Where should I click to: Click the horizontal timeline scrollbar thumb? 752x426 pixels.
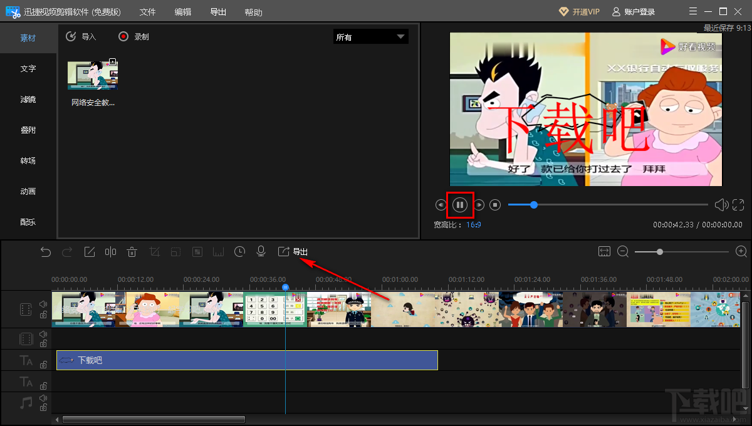(x=154, y=420)
